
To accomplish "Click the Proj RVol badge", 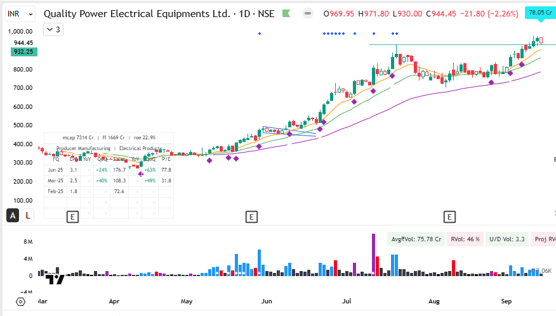I will click(544, 239).
